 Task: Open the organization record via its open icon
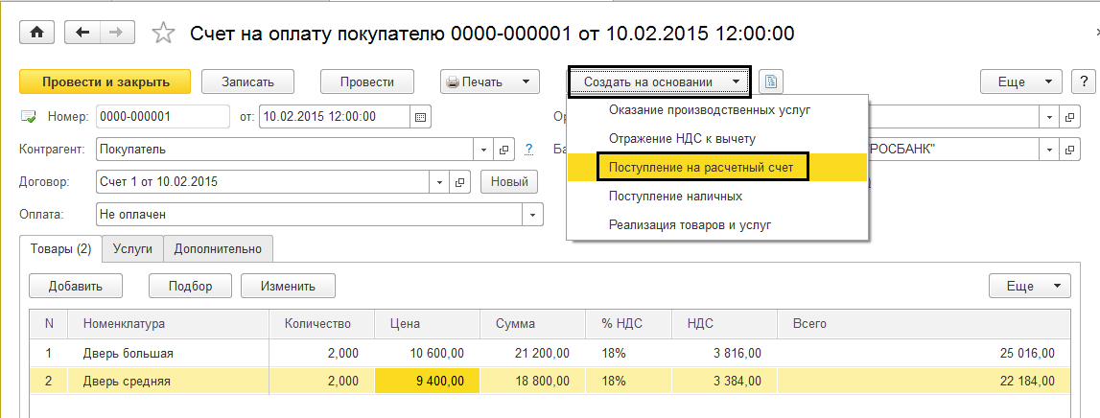point(1070,117)
